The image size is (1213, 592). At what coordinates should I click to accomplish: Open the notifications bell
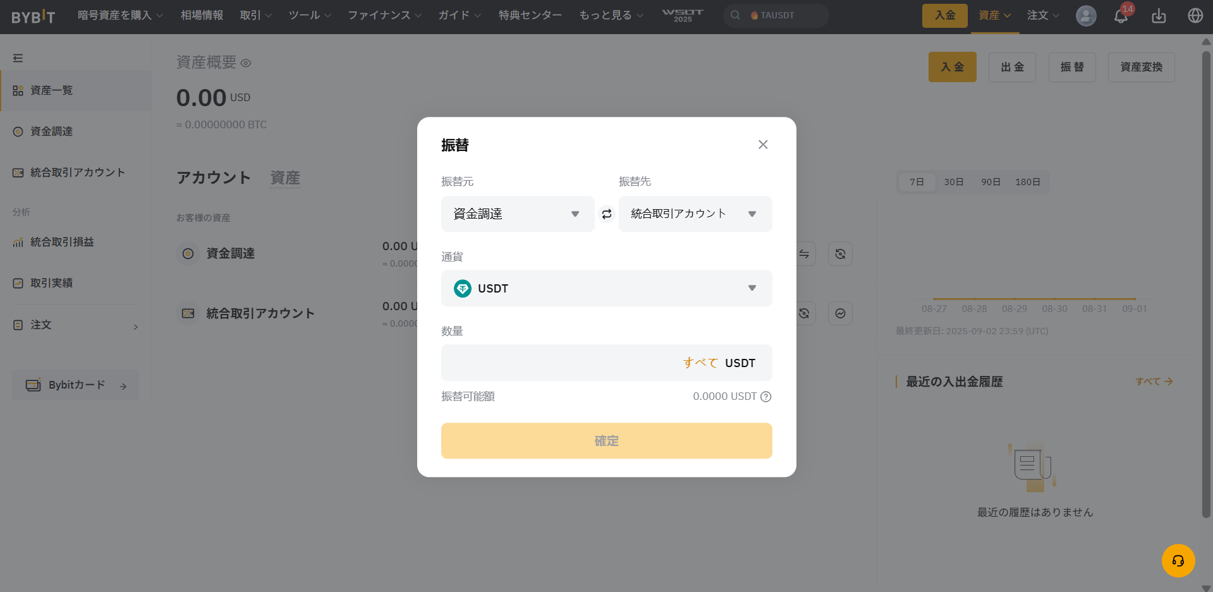coord(1121,16)
